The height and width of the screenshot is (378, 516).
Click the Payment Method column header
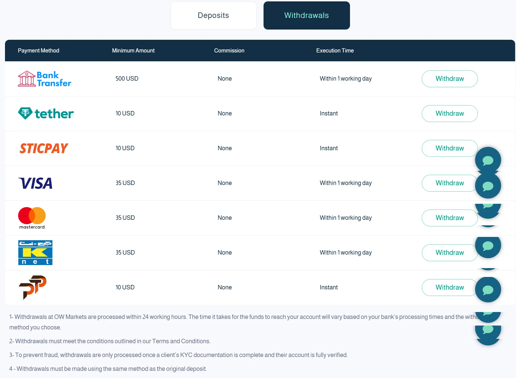click(38, 51)
